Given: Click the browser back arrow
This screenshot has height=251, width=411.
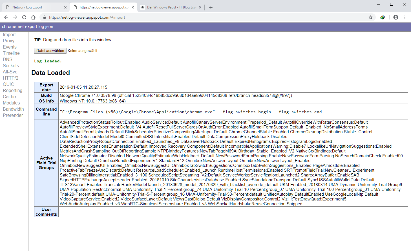Looking at the screenshot, I should pyautogui.click(x=6, y=17).
